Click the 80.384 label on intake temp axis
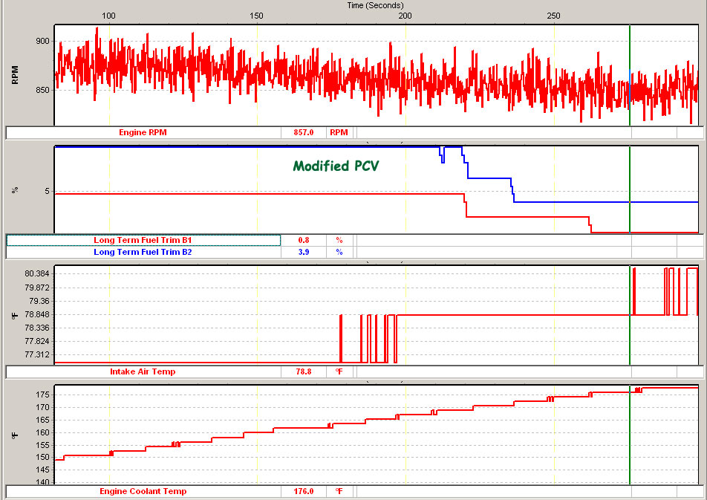 [37, 273]
